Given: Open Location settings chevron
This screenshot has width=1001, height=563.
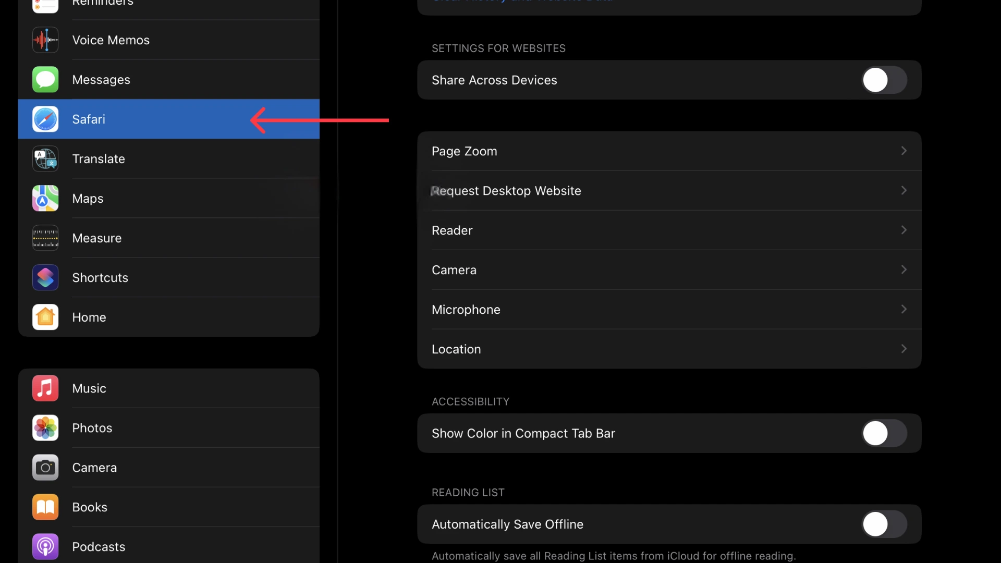Looking at the screenshot, I should (x=904, y=349).
